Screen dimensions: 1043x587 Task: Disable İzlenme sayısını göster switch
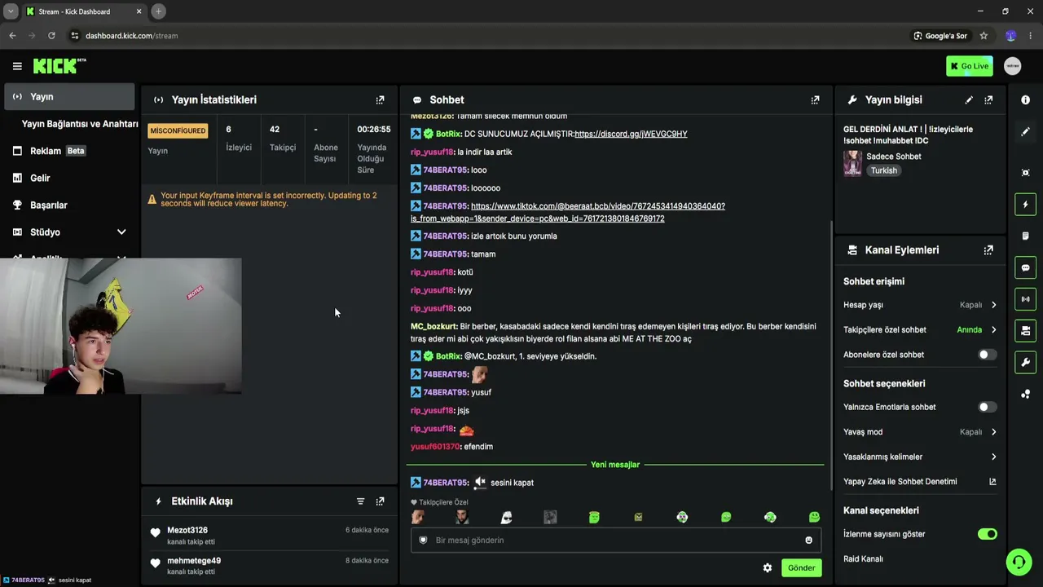click(x=987, y=534)
